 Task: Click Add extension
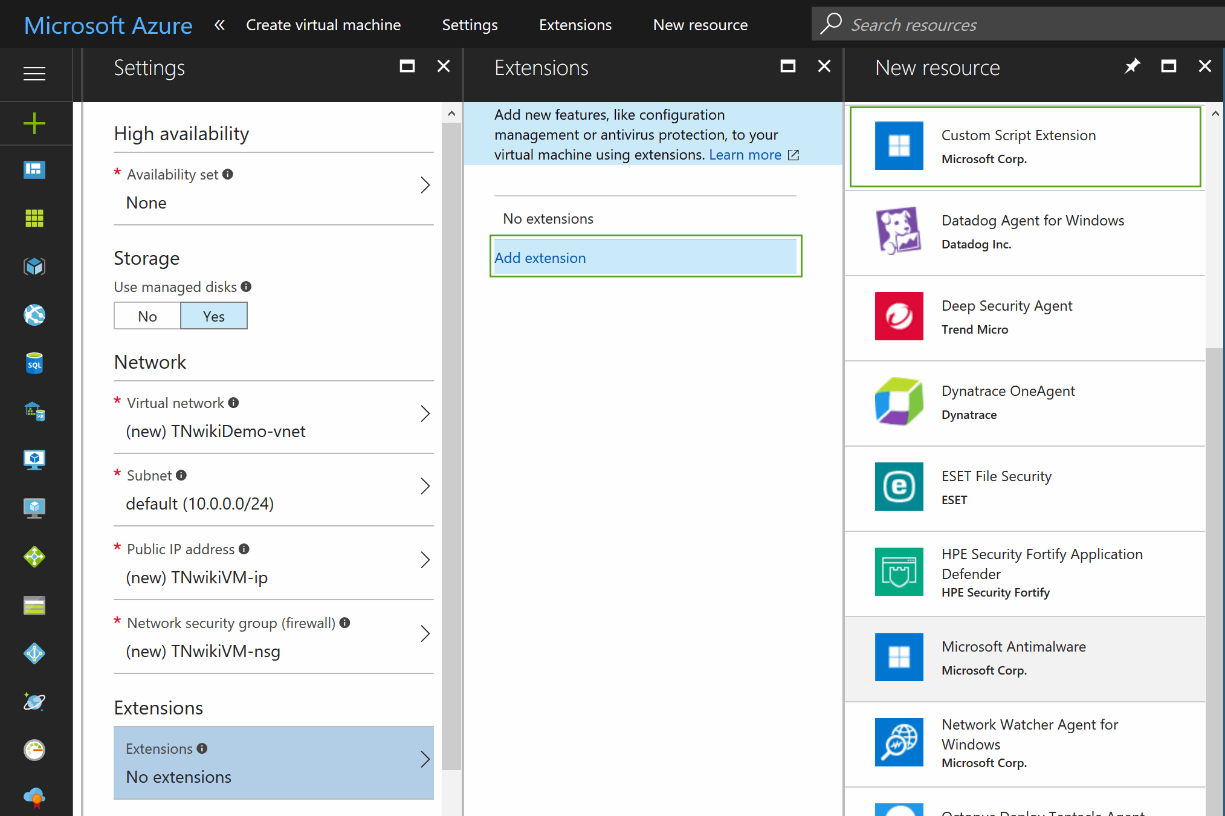point(645,257)
